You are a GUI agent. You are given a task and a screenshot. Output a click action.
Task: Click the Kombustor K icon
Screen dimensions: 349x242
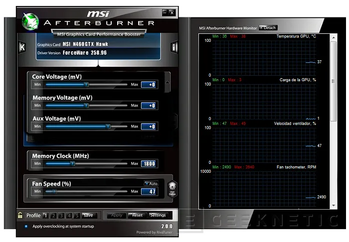pyautogui.click(x=22, y=47)
